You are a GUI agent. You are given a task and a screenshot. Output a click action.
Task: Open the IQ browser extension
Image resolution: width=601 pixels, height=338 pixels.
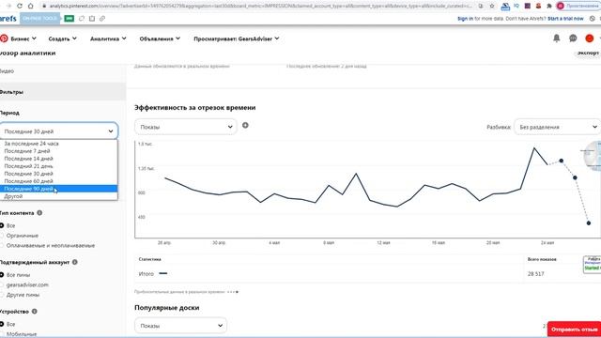pos(516,6)
